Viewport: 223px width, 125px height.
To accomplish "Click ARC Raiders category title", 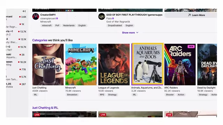I will pyautogui.click(x=171, y=88).
